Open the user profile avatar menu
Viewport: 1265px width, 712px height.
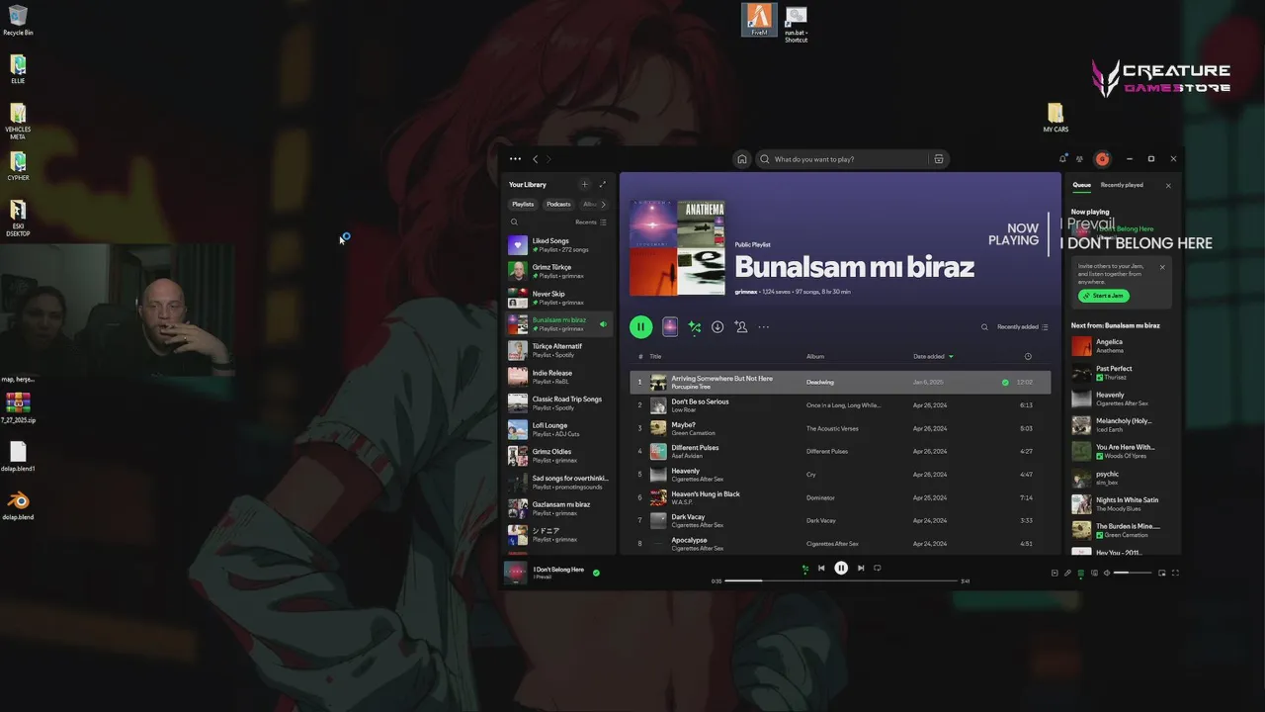pos(1103,159)
